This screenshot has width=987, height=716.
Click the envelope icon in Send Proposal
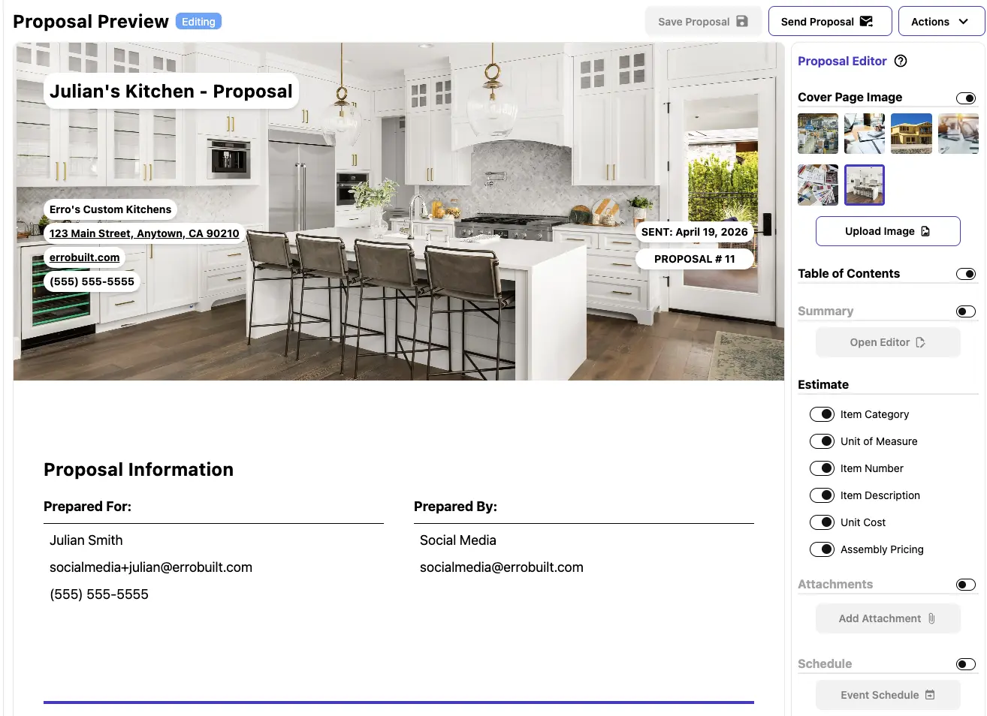pyautogui.click(x=866, y=22)
